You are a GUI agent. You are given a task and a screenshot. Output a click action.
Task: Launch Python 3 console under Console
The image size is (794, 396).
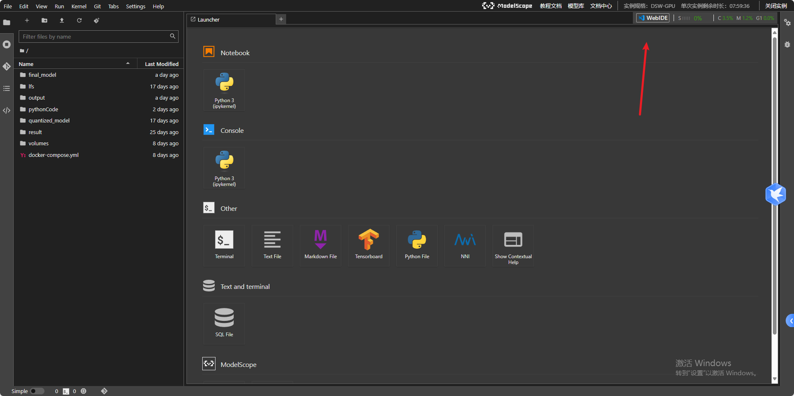[224, 168]
